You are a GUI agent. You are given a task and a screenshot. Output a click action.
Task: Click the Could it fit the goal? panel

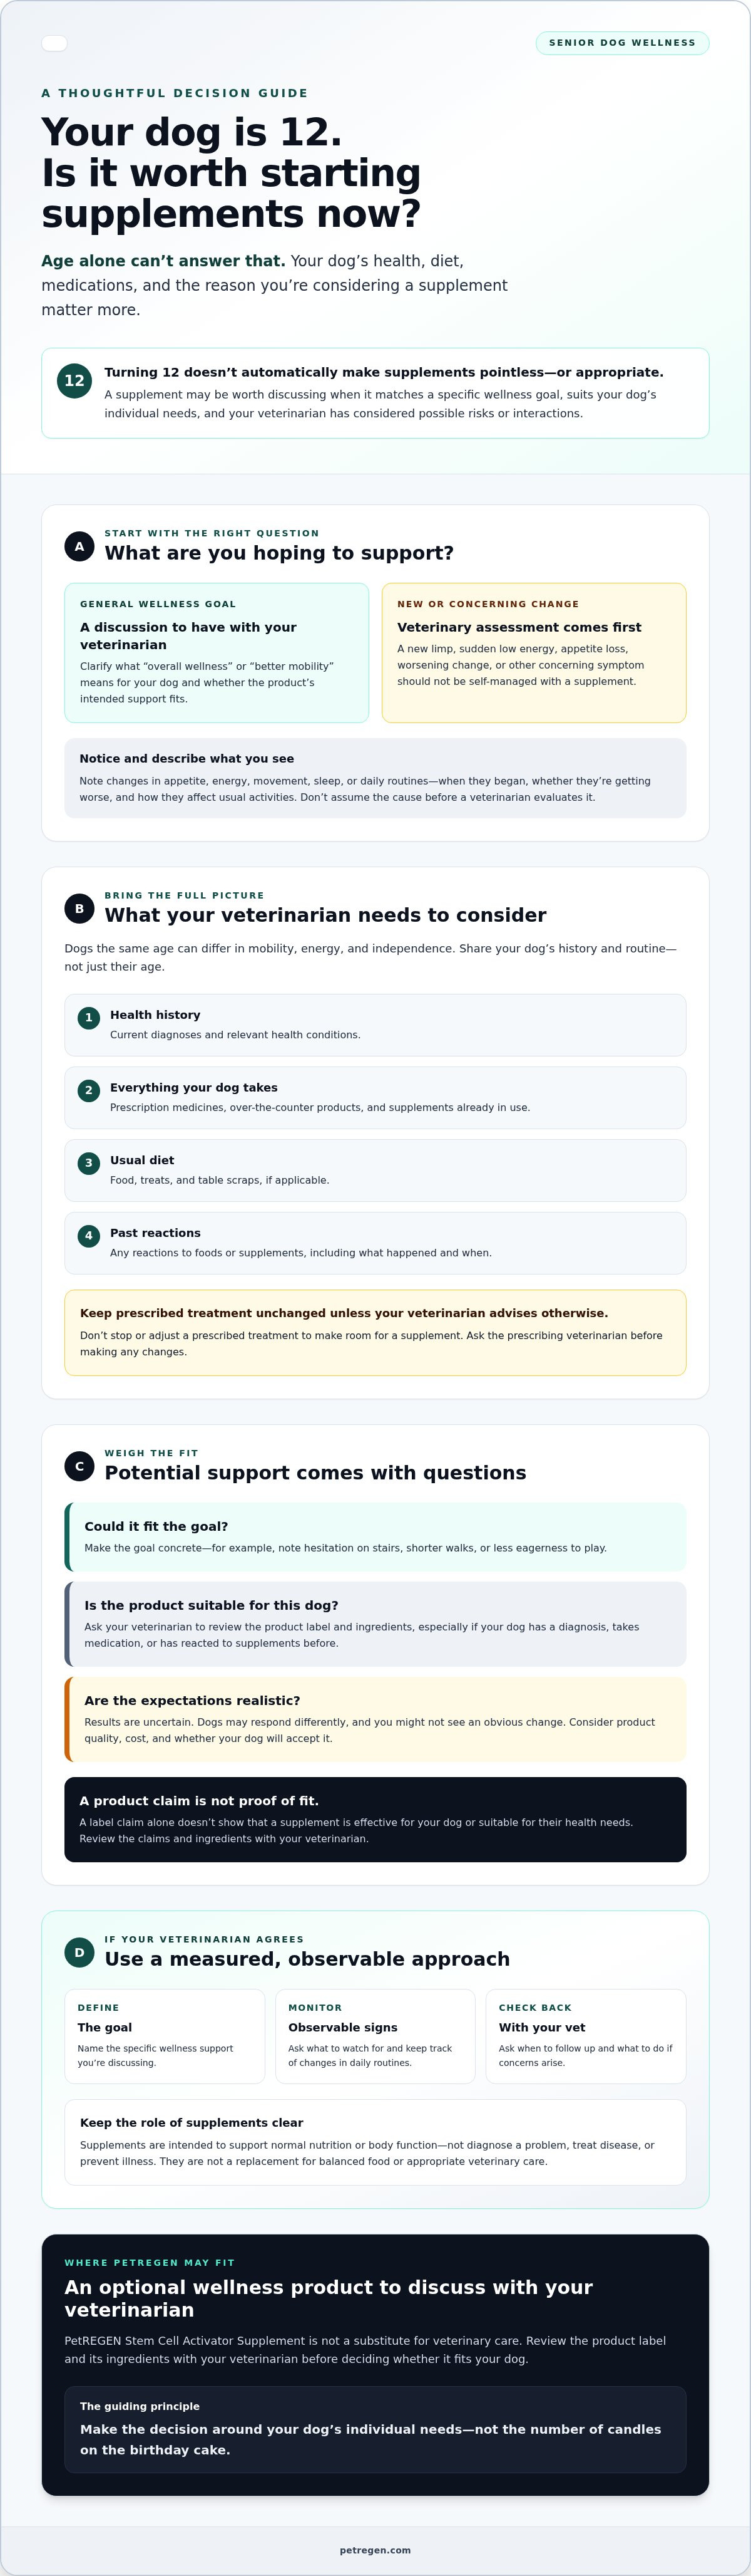click(375, 1537)
